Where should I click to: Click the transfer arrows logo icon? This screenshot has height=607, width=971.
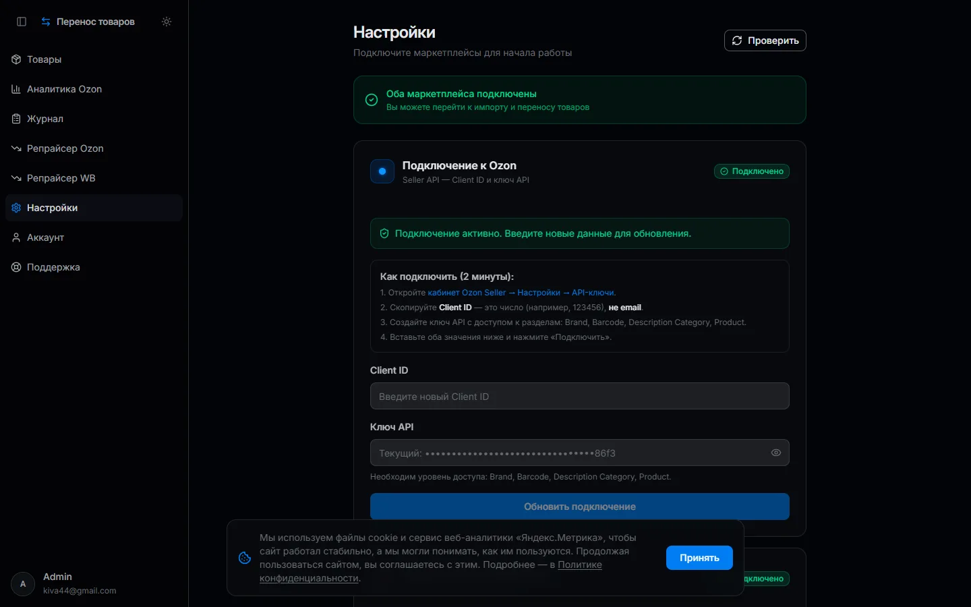pos(46,22)
